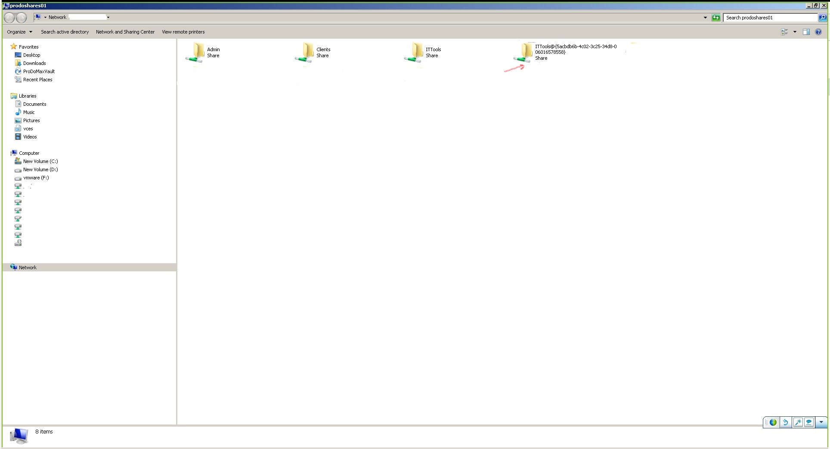The height and width of the screenshot is (449, 830).
Task: Open the ITTools Share folder
Action: coord(416,52)
